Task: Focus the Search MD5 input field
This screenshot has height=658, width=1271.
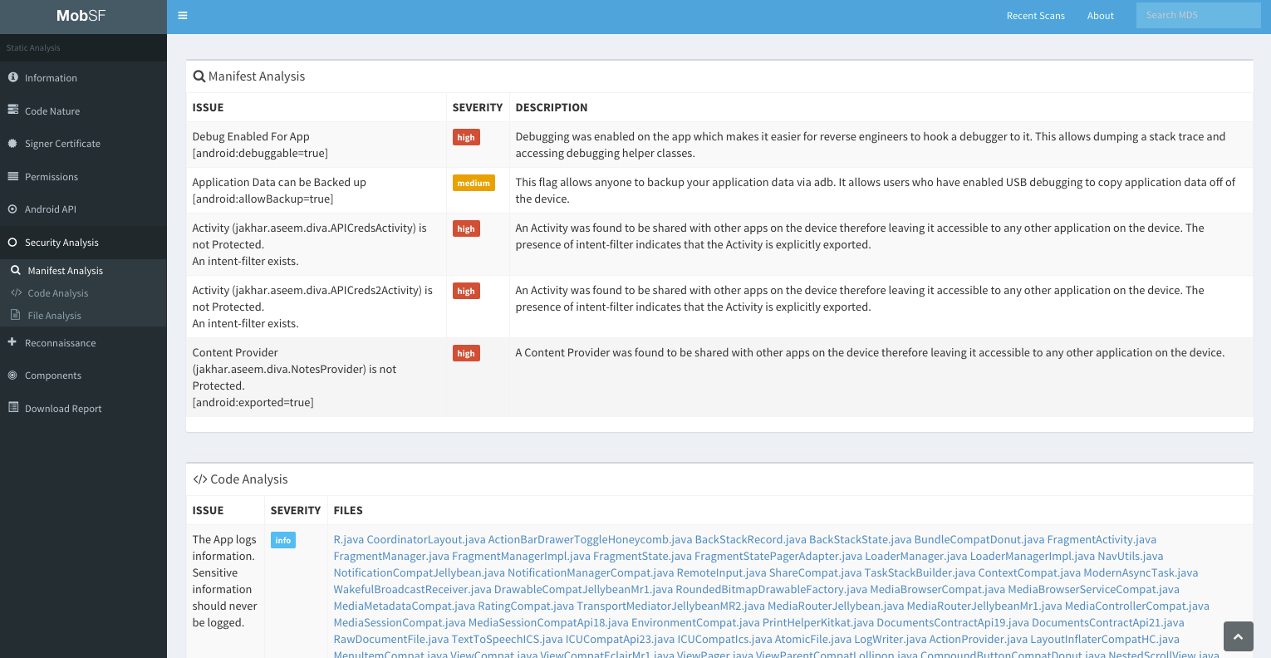Action: [x=1197, y=15]
